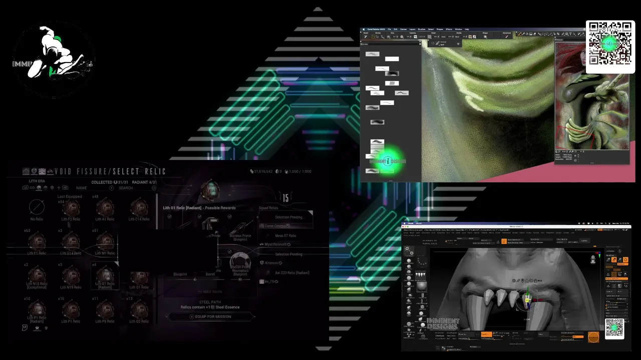Image resolution: width=641 pixels, height=360 pixels.
Task: Click the Oberon Prime Neuroptics Blueprint reward
Action: click(240, 265)
